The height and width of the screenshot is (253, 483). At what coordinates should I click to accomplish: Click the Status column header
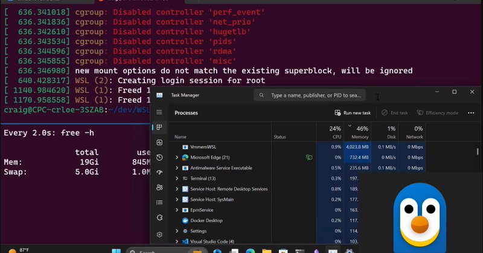[x=280, y=137]
